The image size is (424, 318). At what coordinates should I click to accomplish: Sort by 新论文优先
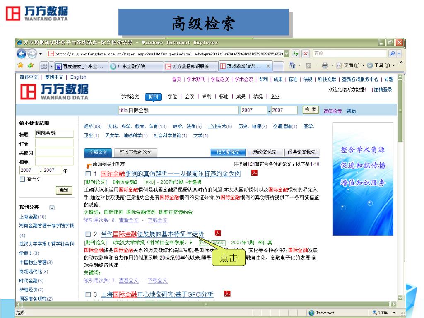click(265, 152)
